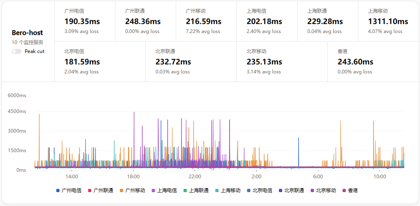Click the 北京电信 181.59ms stat card
This screenshot has width=420, height=206.
100,62
